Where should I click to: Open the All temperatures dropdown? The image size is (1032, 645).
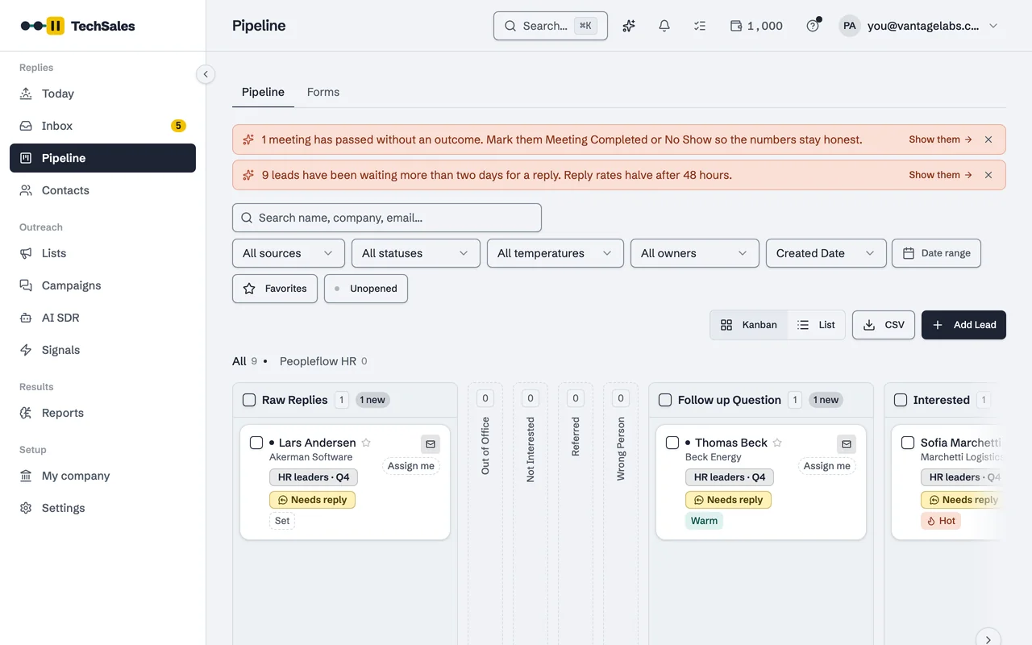556,253
